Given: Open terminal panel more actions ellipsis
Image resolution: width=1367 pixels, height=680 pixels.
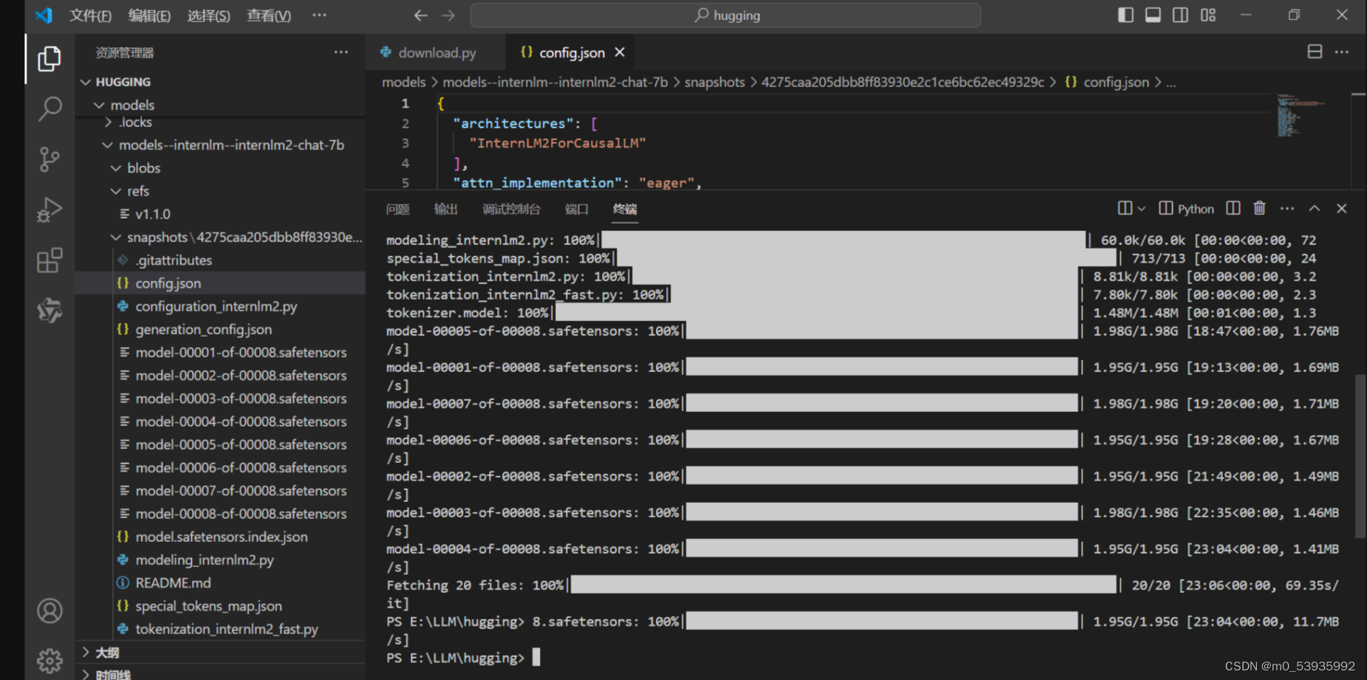Looking at the screenshot, I should click(x=1287, y=208).
